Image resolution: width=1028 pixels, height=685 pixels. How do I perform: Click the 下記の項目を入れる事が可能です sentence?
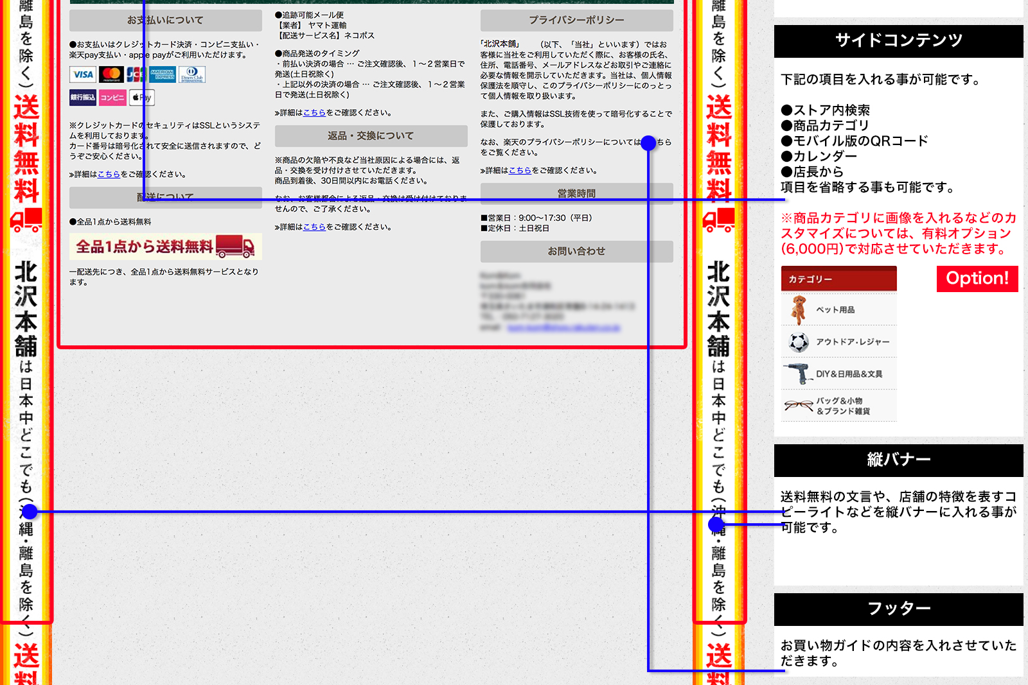coord(880,80)
